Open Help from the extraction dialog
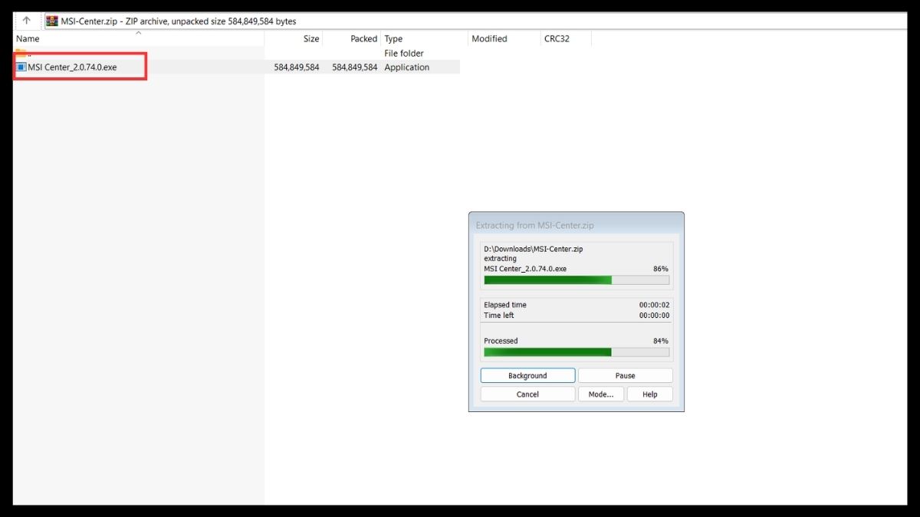 649,394
